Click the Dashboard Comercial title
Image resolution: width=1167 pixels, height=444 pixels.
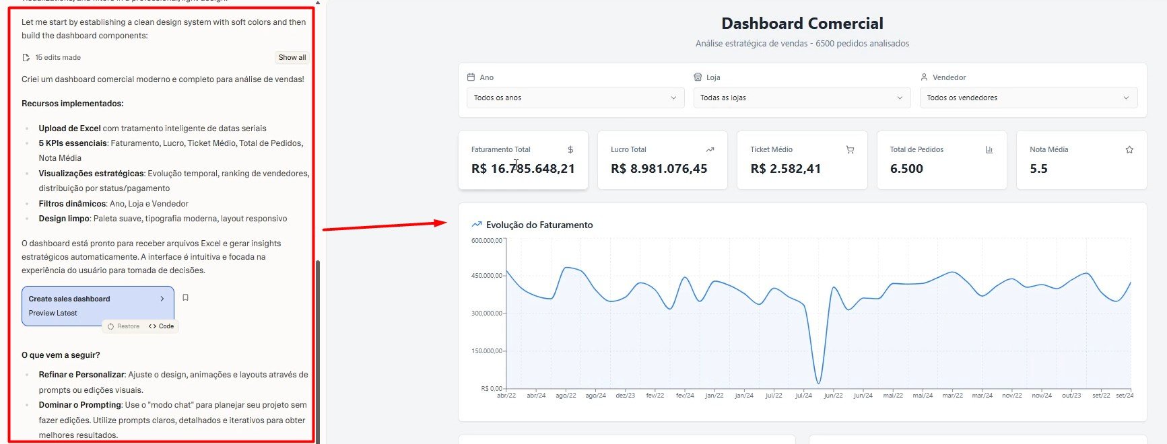click(x=802, y=24)
